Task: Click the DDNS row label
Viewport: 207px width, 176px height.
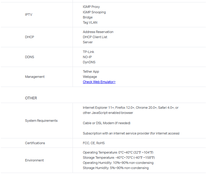Action: pyautogui.click(x=29, y=57)
